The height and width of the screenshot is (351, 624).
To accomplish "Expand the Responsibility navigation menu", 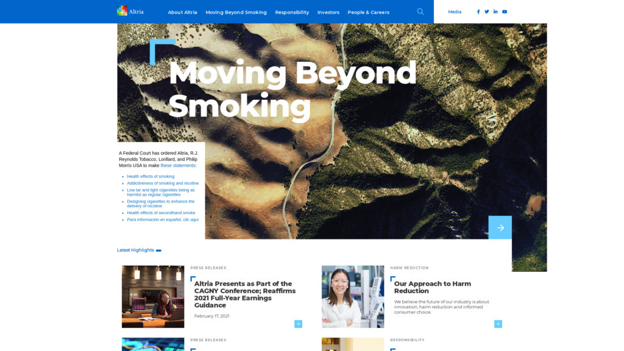I will (292, 12).
